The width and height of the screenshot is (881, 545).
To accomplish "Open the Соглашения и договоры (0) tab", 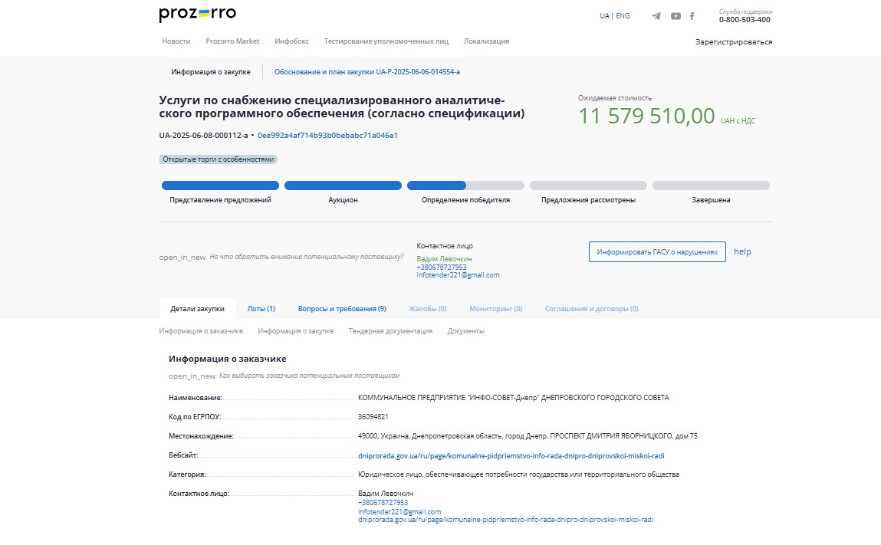I will (x=592, y=309).
